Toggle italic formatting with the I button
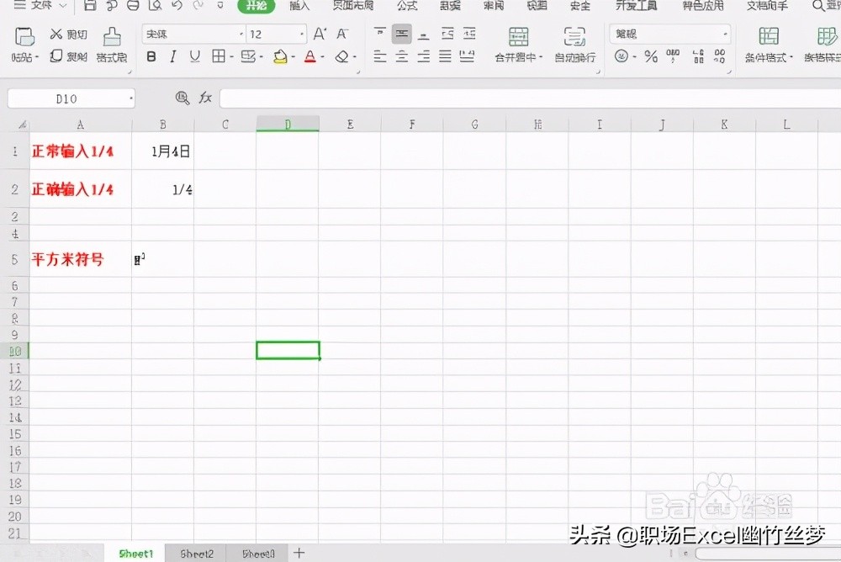The height and width of the screenshot is (562, 841). pos(174,57)
